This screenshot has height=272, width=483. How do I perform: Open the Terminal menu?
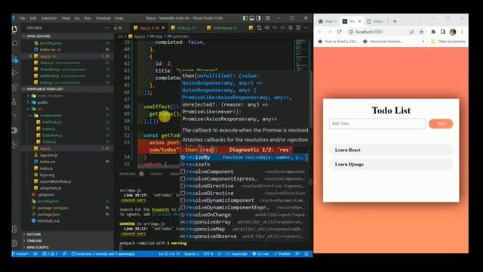click(103, 18)
